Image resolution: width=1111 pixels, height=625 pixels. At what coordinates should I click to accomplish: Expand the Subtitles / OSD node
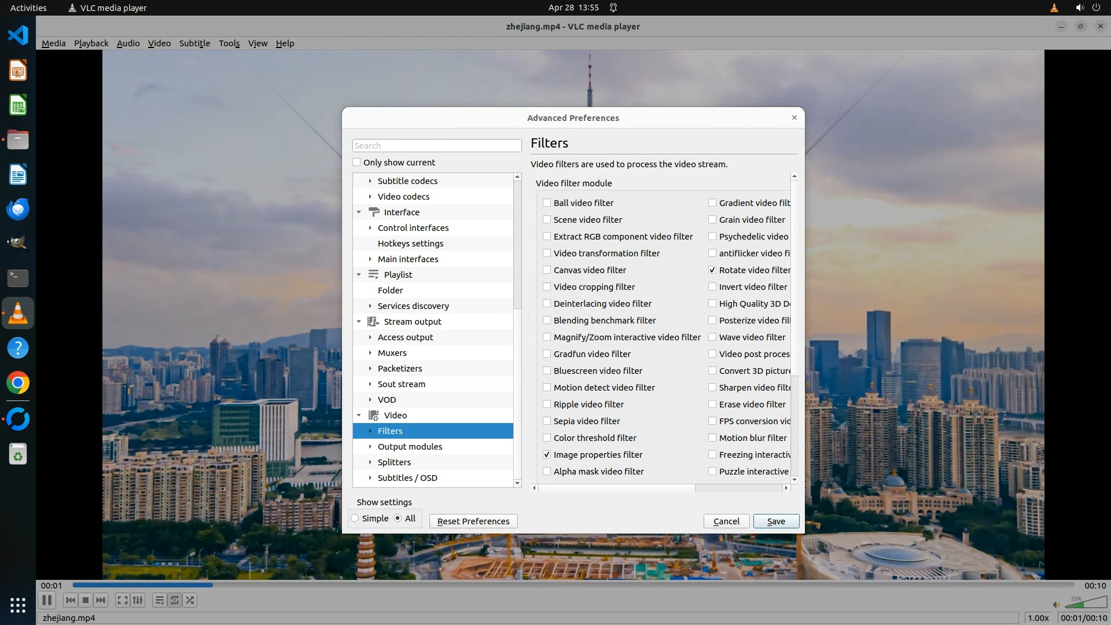(370, 478)
